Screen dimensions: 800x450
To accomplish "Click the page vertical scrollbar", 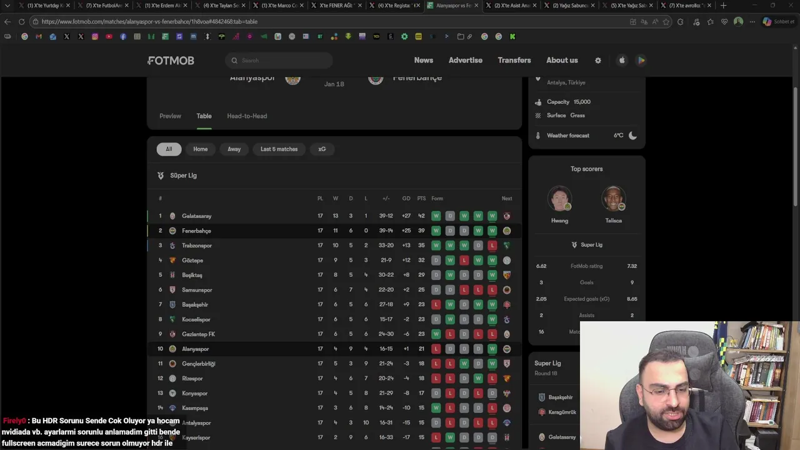I will [x=796, y=147].
